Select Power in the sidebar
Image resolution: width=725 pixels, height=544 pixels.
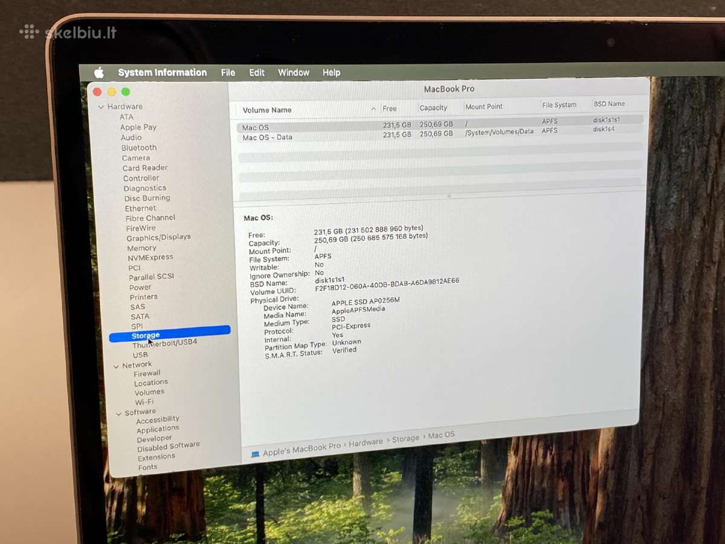coord(140,288)
